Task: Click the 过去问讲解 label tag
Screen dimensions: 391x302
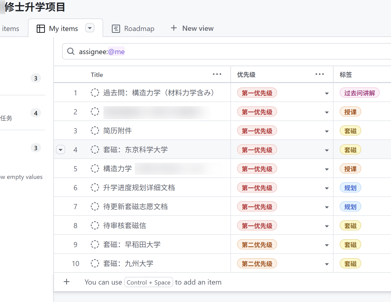Action: pos(359,93)
